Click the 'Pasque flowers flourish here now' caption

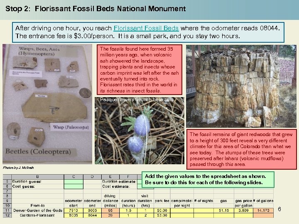[137, 100]
